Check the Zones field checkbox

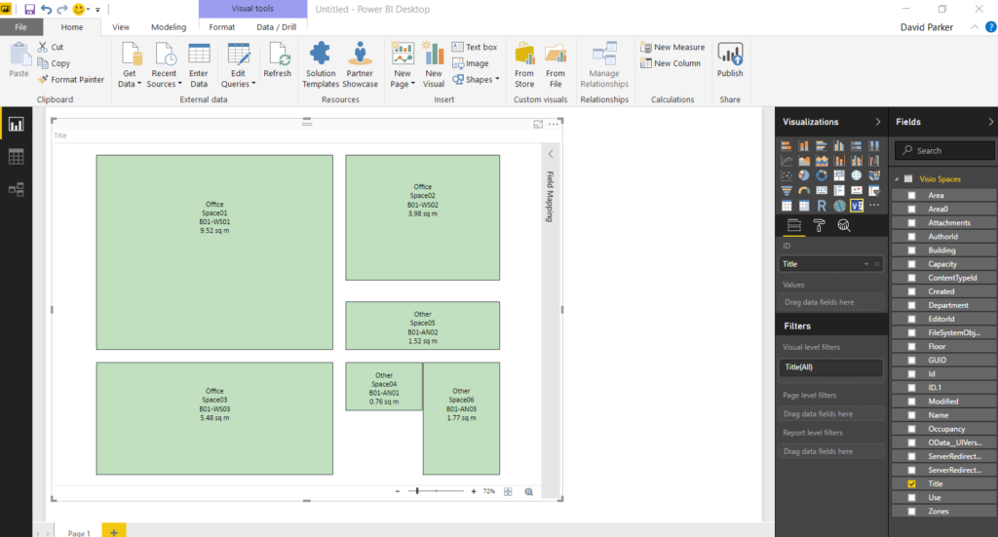(x=911, y=512)
